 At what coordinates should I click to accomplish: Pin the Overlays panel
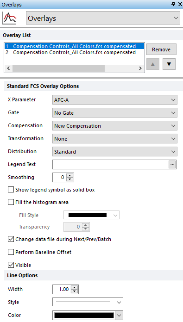click(173, 4)
